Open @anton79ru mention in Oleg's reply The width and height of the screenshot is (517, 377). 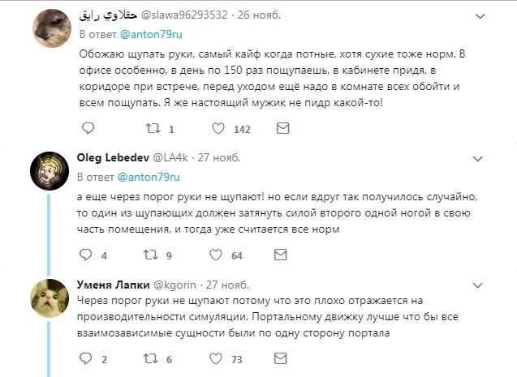click(149, 176)
